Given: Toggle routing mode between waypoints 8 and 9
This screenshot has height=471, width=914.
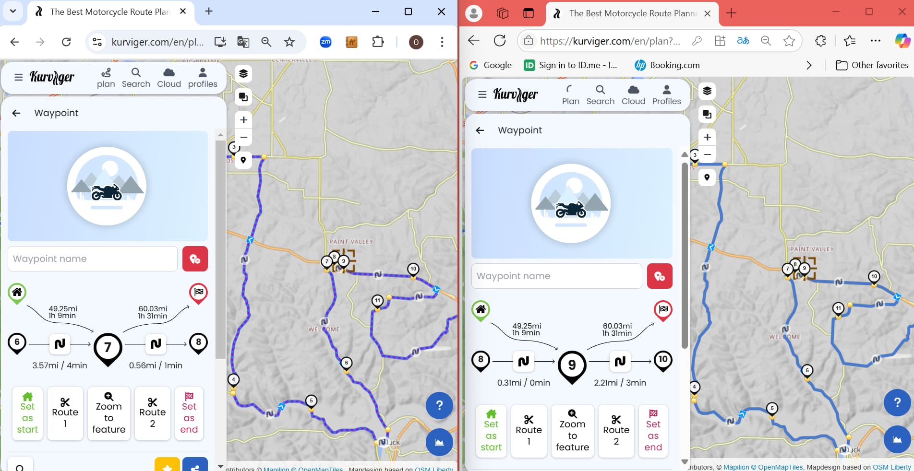Looking at the screenshot, I should click(523, 361).
